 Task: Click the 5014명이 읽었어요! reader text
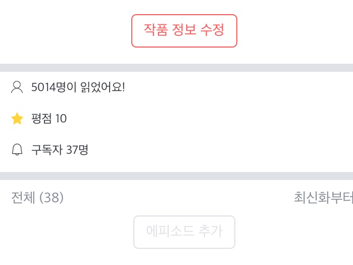click(78, 87)
